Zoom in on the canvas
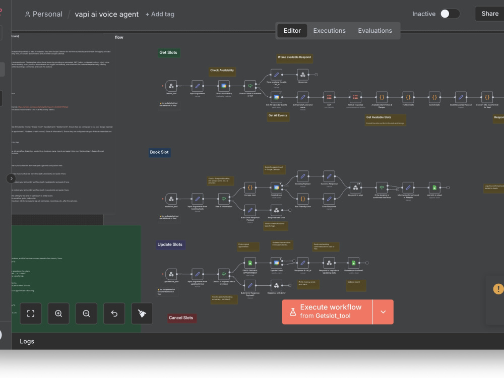This screenshot has width=504, height=378. 58,313
